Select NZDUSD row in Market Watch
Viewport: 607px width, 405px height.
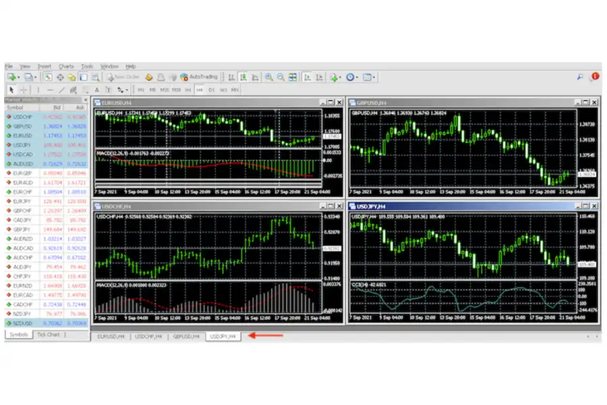[47, 323]
